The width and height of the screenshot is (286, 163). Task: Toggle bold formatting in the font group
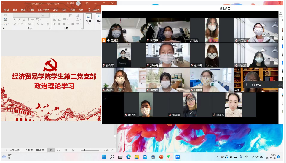click(x=15, y=20)
